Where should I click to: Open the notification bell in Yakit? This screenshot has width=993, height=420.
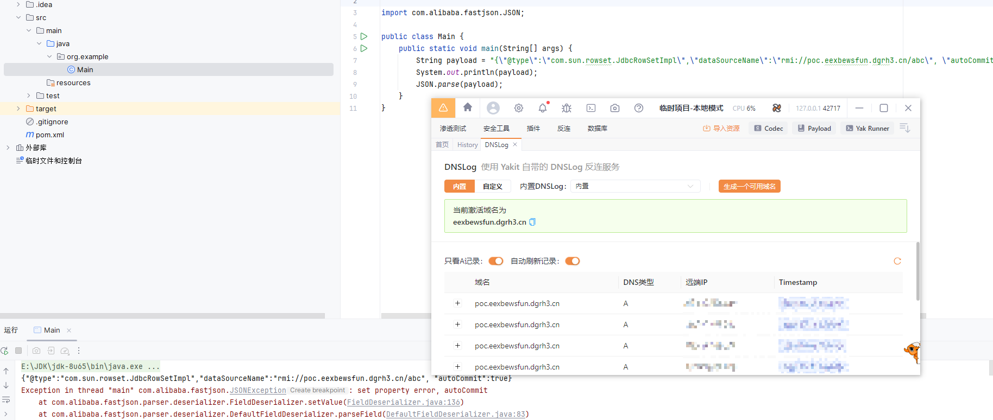543,108
